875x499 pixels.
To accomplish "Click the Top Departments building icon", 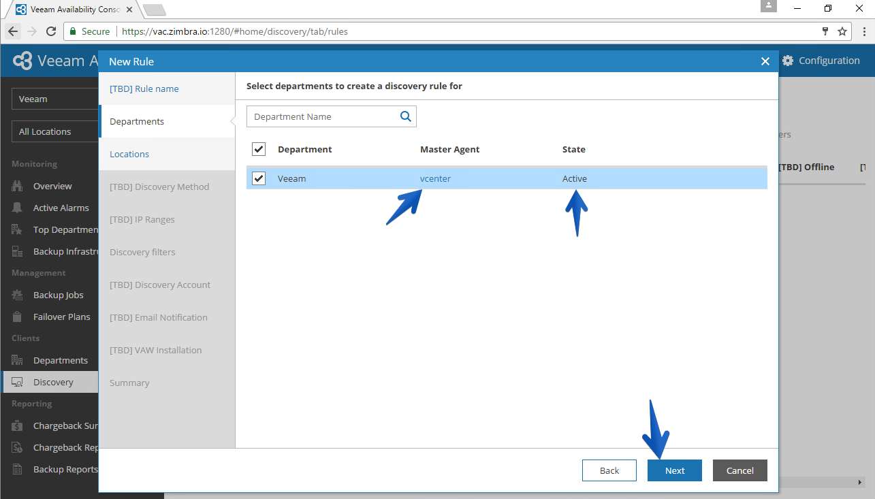I will 18,229.
